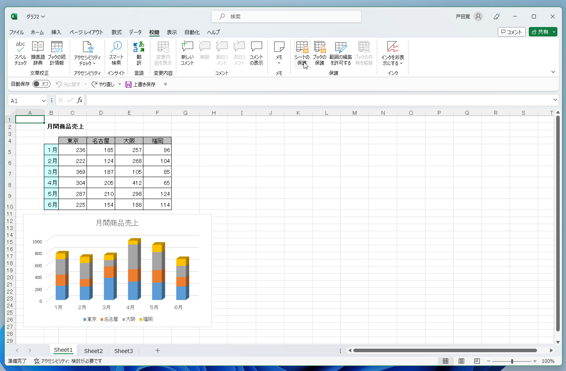Open the メモ notes button
This screenshot has width=566, height=371.
click(x=279, y=53)
